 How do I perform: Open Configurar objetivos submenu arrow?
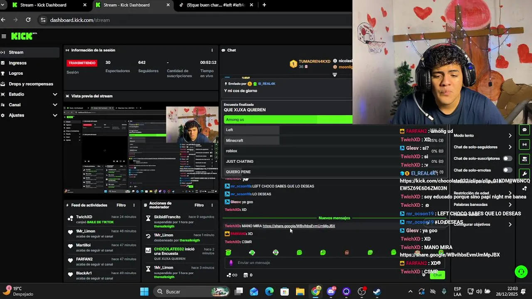point(510,224)
